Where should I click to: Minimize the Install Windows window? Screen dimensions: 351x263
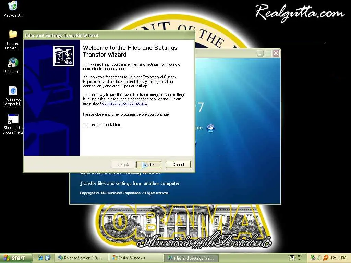[x=260, y=53]
